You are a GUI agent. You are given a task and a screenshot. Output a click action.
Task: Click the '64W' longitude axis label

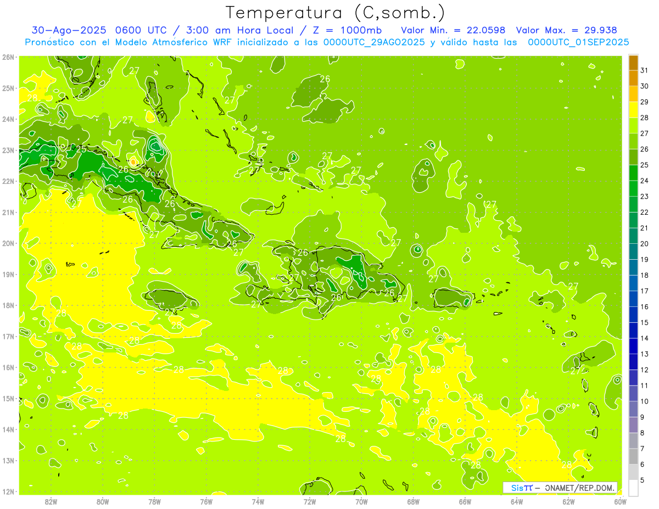point(517,501)
